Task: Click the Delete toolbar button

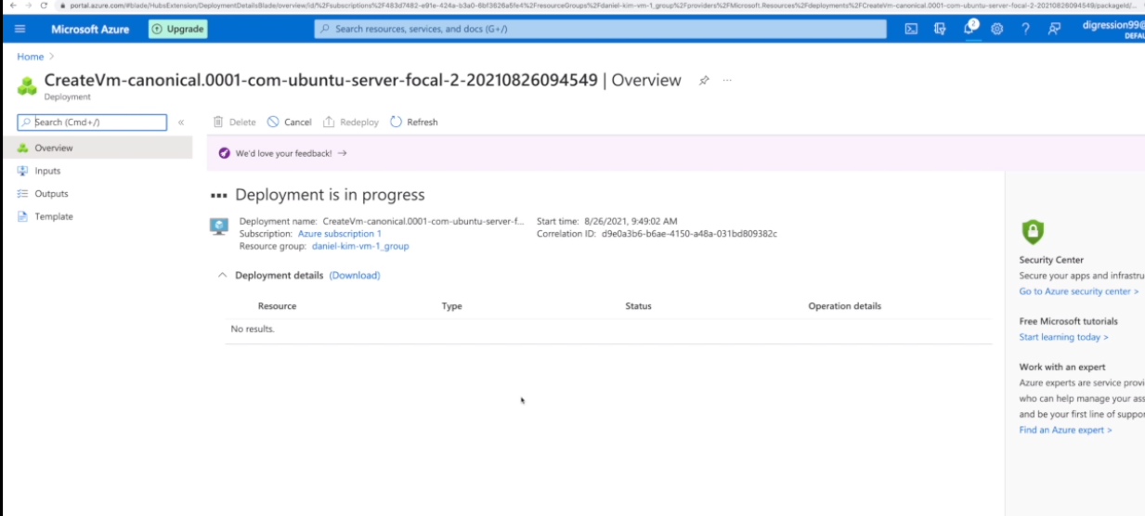Action: 234,123
